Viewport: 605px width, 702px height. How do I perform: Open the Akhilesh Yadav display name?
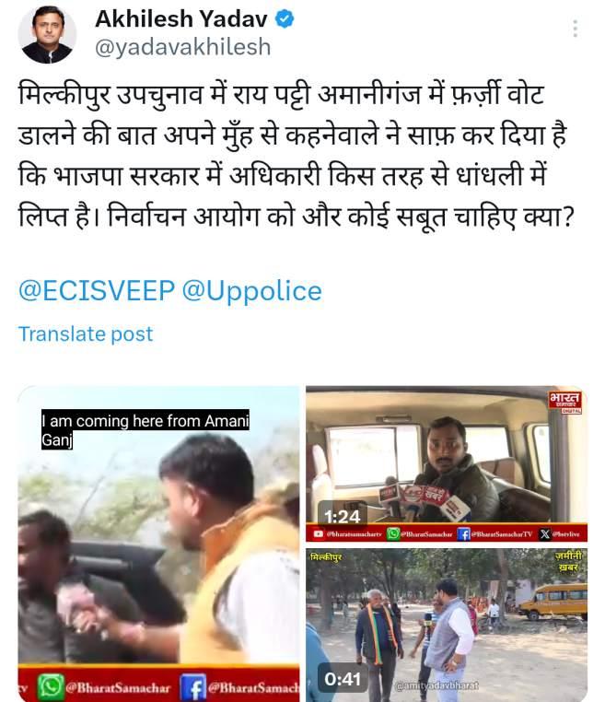pyautogui.click(x=181, y=19)
